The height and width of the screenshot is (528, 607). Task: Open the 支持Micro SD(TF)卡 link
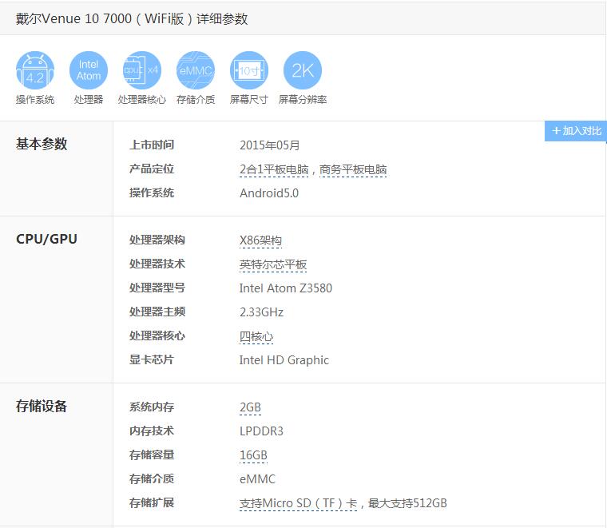point(298,503)
